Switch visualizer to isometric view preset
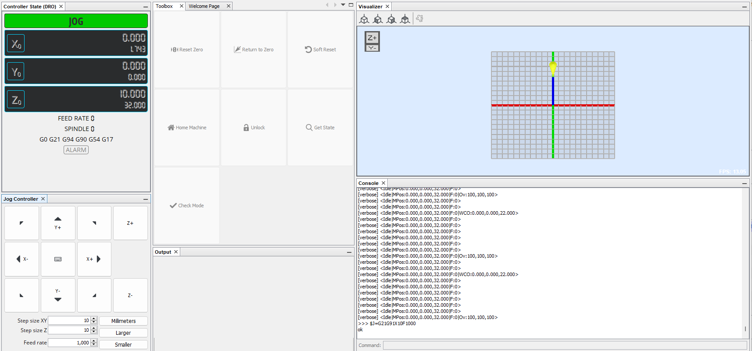This screenshot has height=351, width=752. [364, 19]
